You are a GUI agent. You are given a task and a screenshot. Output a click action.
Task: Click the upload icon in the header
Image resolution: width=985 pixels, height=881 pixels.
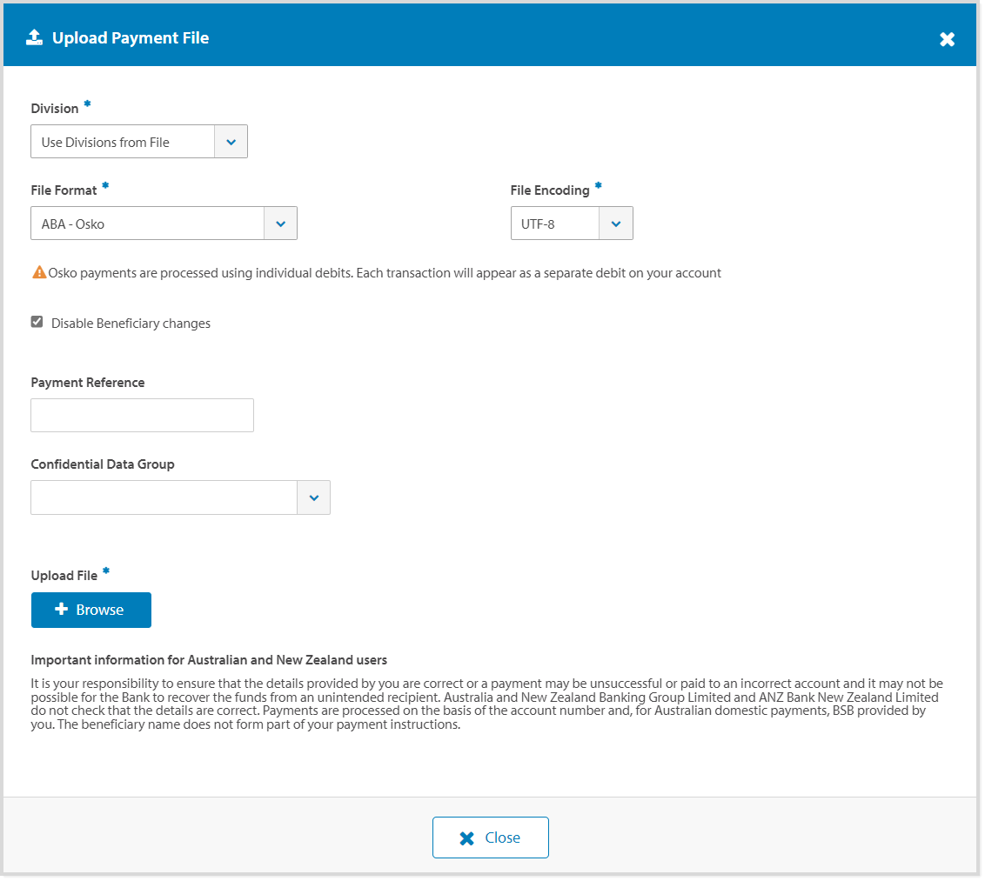(34, 37)
